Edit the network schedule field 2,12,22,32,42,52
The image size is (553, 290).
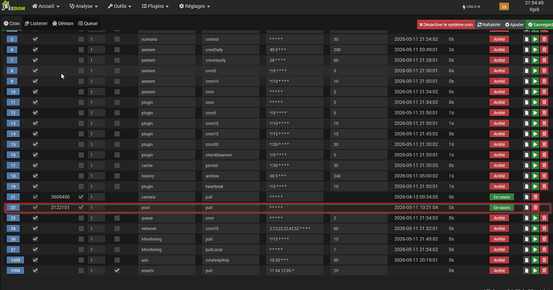[294, 228]
